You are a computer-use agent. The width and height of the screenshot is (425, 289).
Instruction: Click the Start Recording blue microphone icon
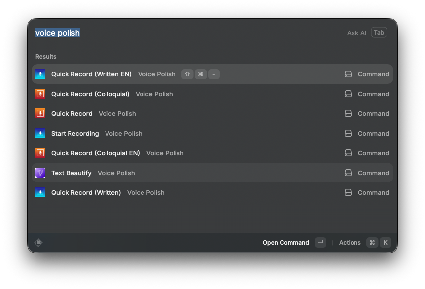pos(40,133)
